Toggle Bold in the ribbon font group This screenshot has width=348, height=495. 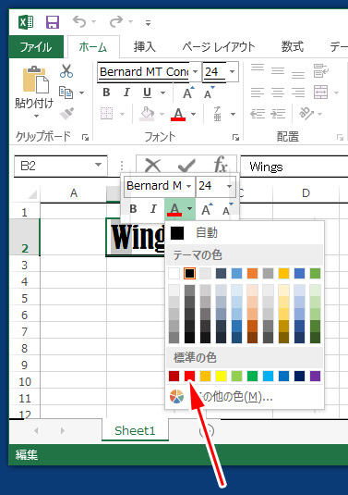(106, 93)
